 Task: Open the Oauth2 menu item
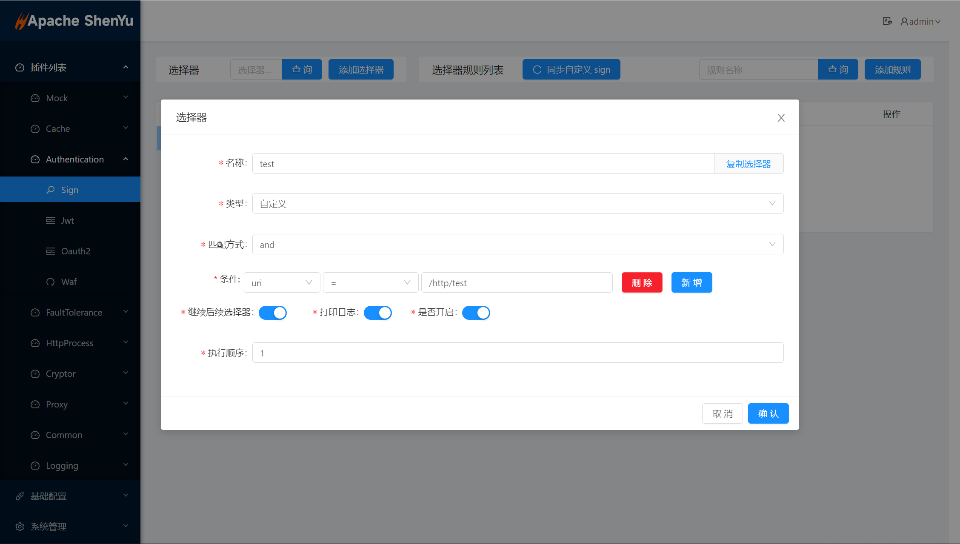pyautogui.click(x=76, y=251)
